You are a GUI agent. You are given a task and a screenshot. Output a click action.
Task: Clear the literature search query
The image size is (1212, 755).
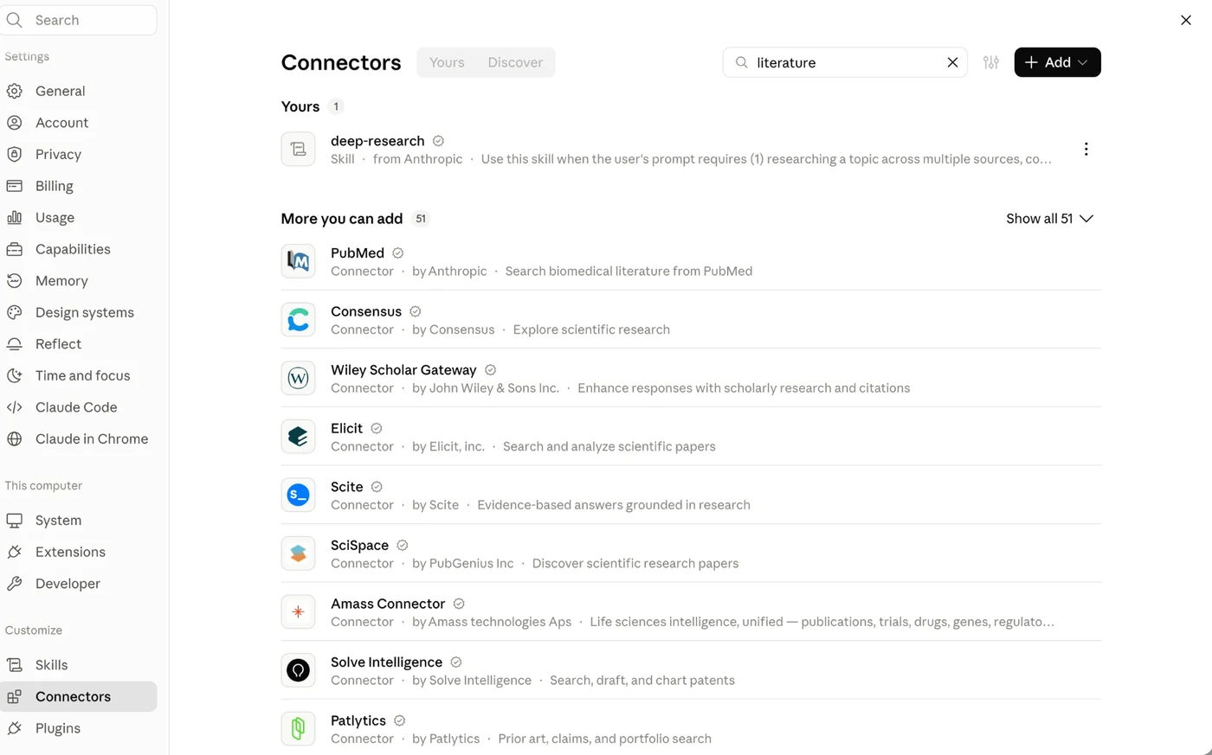point(952,62)
